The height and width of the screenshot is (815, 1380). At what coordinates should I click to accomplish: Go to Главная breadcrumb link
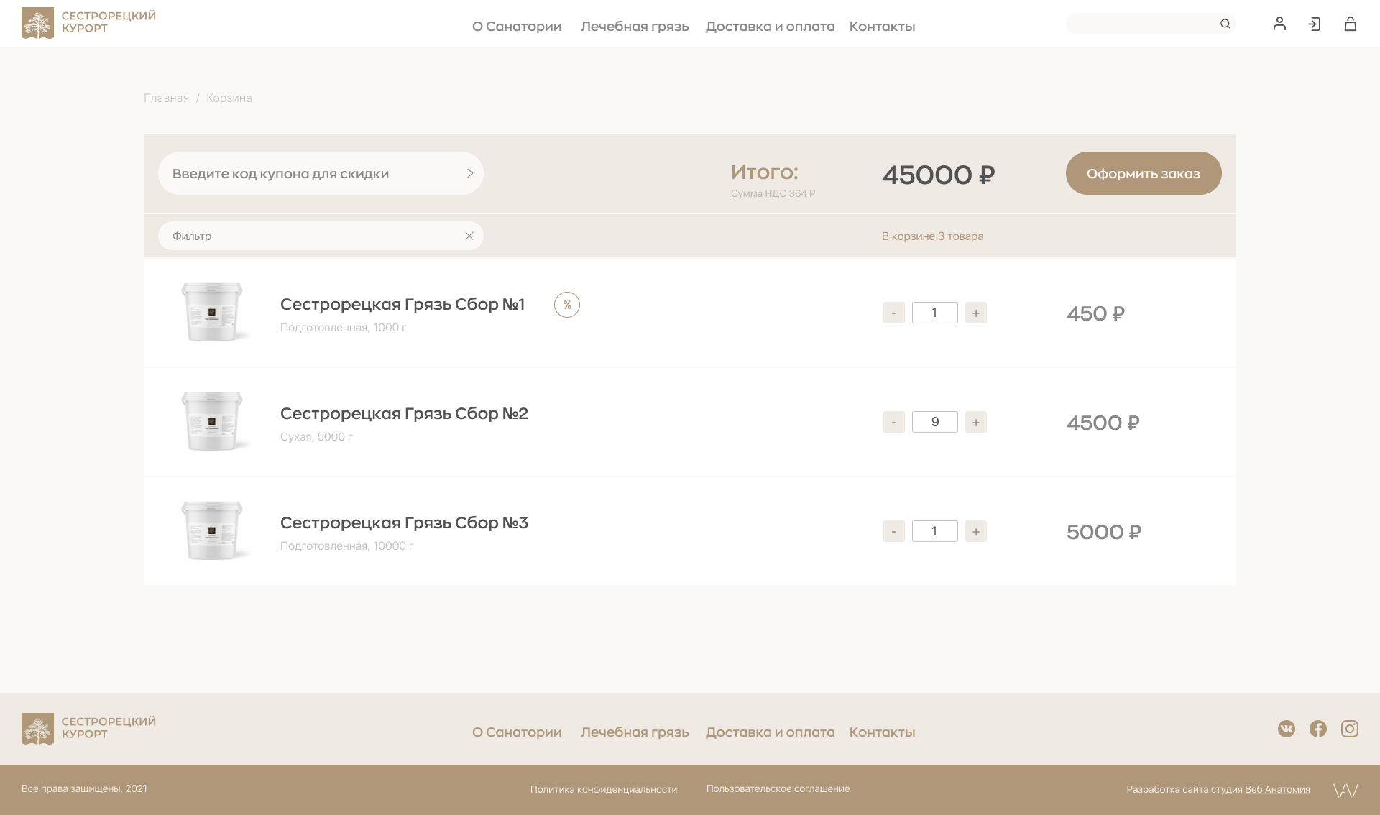pos(166,98)
